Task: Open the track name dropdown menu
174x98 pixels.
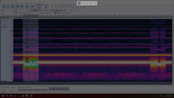Action: pos(5,18)
